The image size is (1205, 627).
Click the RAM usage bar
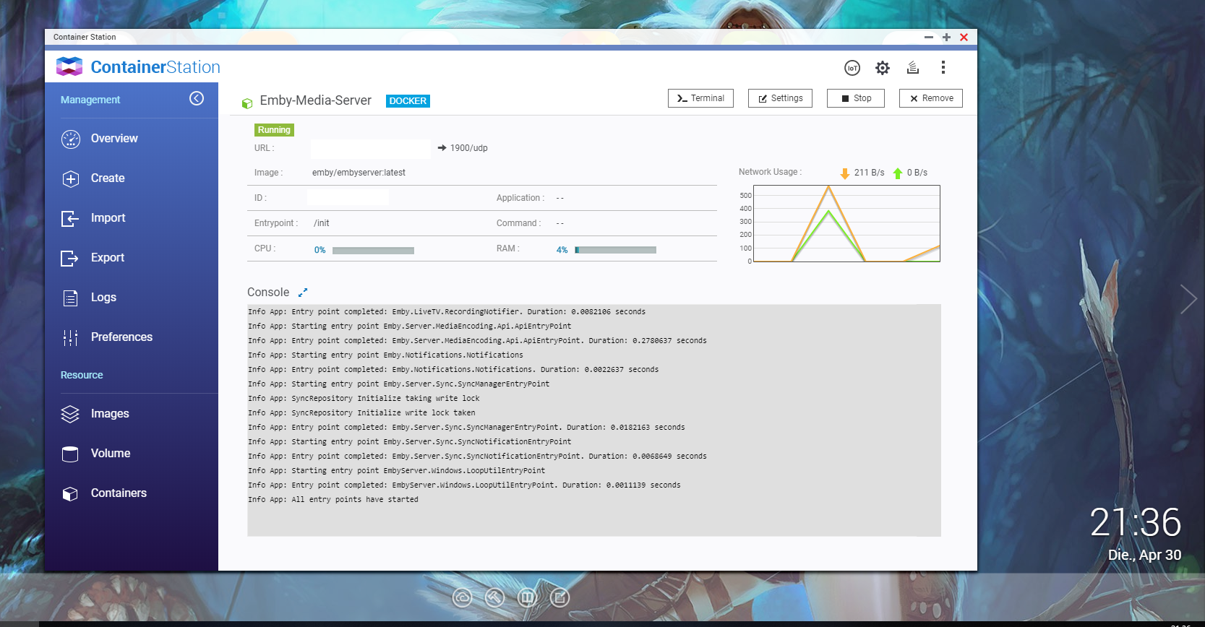point(615,250)
